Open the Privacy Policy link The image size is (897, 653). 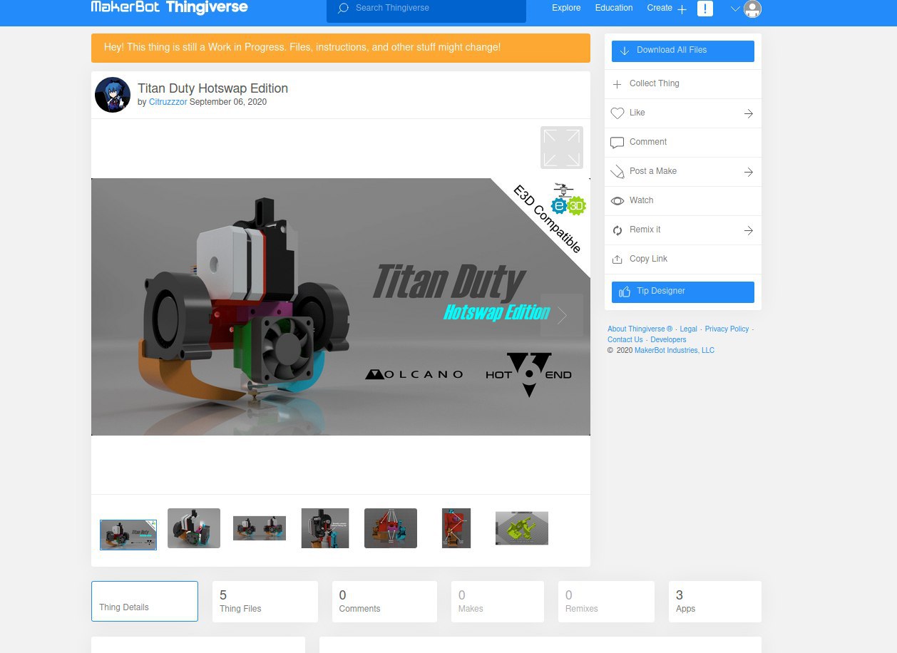(727, 329)
